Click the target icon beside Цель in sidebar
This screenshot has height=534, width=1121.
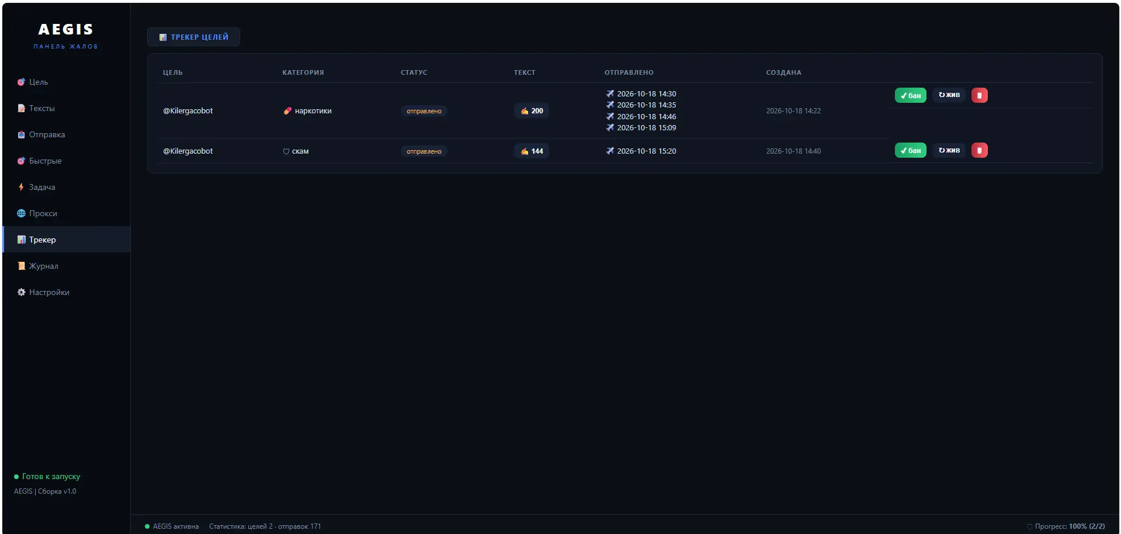21,82
